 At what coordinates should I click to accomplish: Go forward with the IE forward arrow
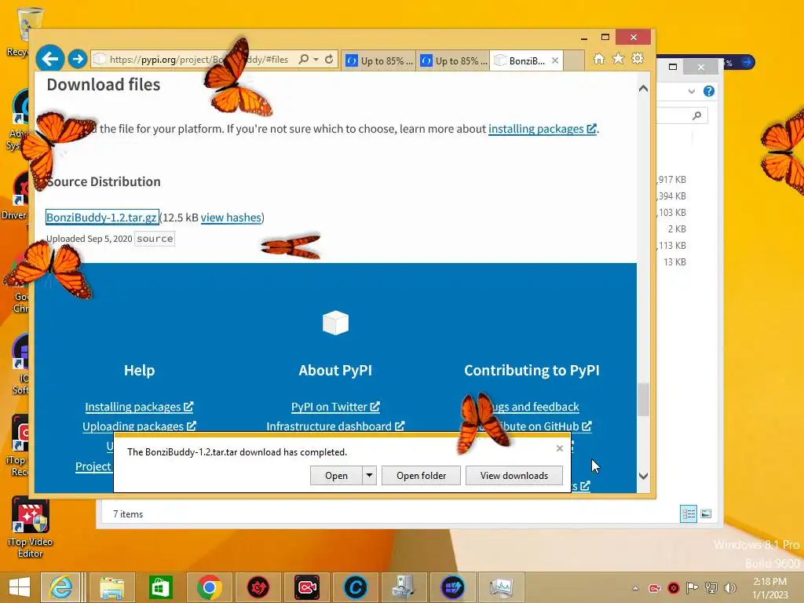pyautogui.click(x=78, y=59)
